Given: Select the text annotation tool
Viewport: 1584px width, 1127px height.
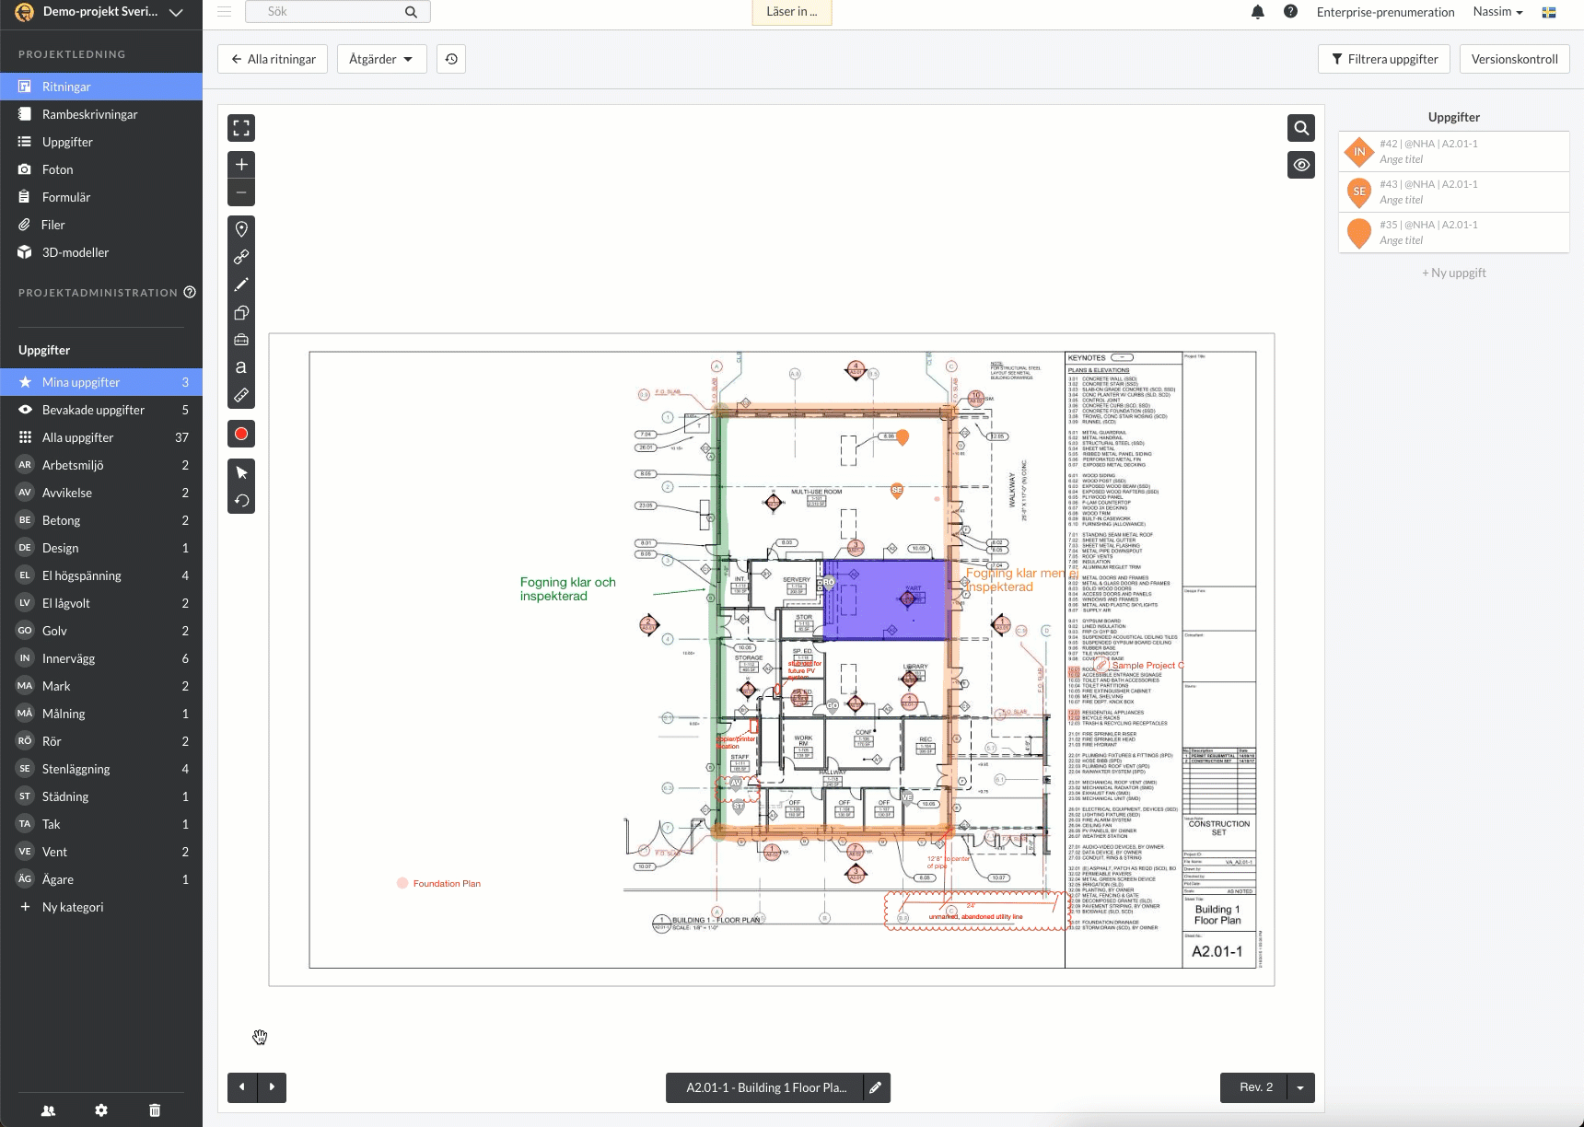Looking at the screenshot, I should 241,367.
